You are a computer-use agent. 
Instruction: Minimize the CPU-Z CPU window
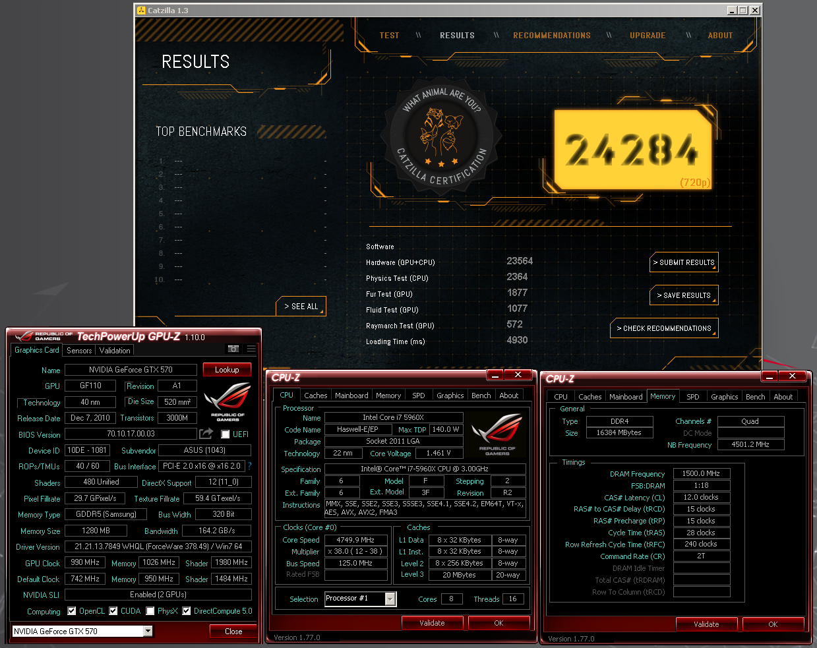click(x=495, y=374)
